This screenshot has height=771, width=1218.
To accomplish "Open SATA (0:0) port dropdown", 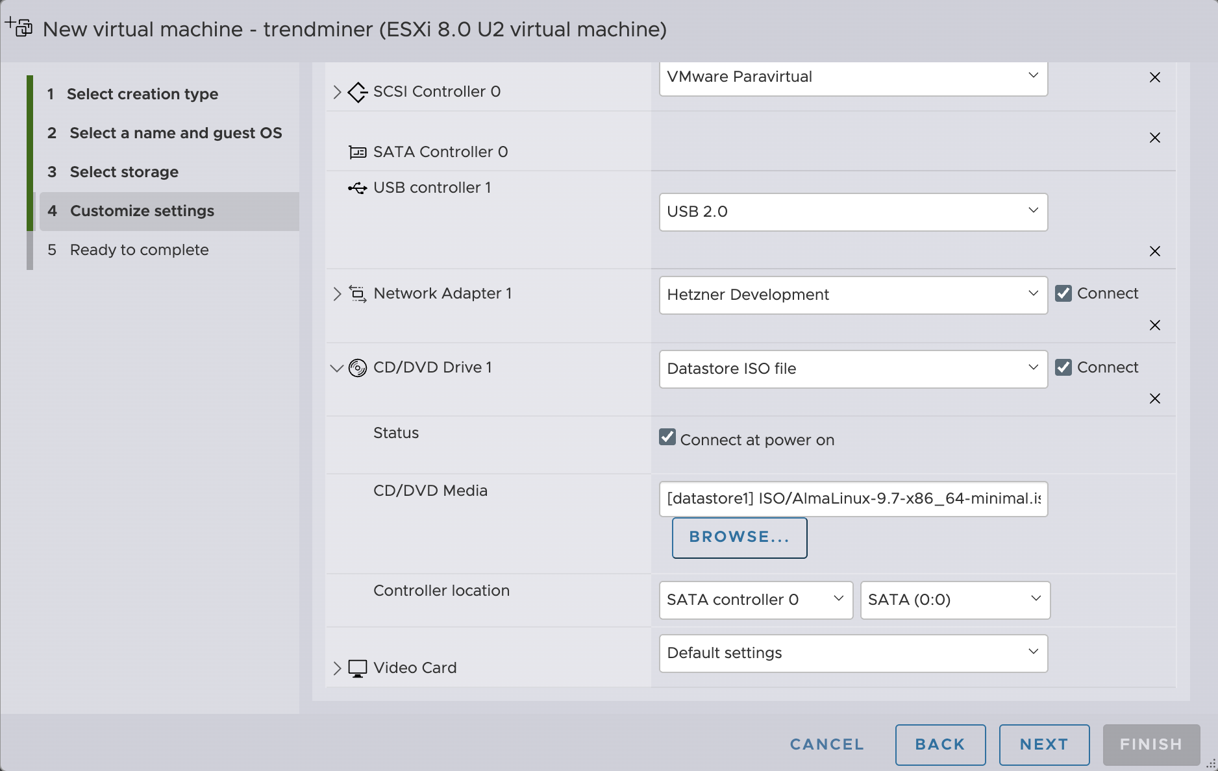I will 955,600.
